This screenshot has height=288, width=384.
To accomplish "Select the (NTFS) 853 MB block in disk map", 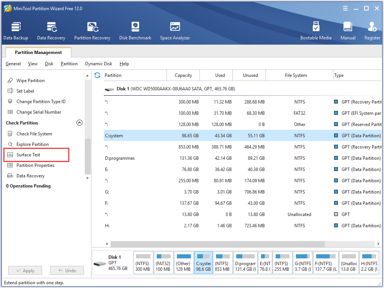I will (x=223, y=263).
